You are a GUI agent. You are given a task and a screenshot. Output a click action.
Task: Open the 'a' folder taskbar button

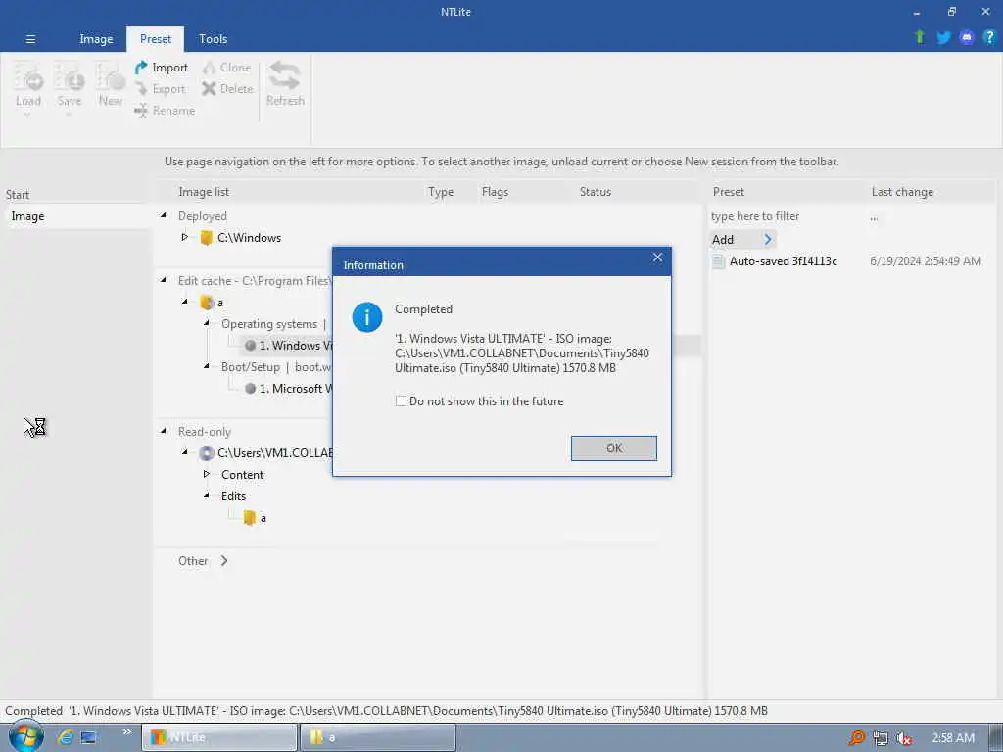pos(378,737)
